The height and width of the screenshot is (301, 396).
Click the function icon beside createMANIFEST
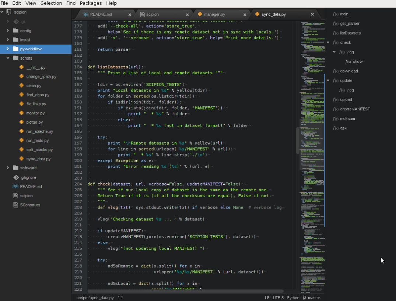click(335, 109)
